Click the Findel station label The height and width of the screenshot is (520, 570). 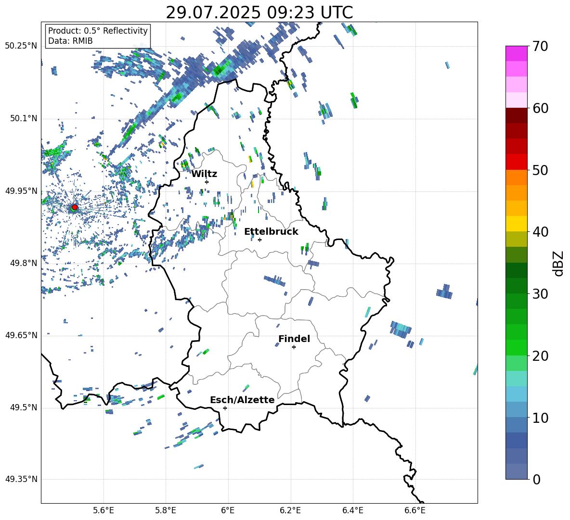(294, 339)
